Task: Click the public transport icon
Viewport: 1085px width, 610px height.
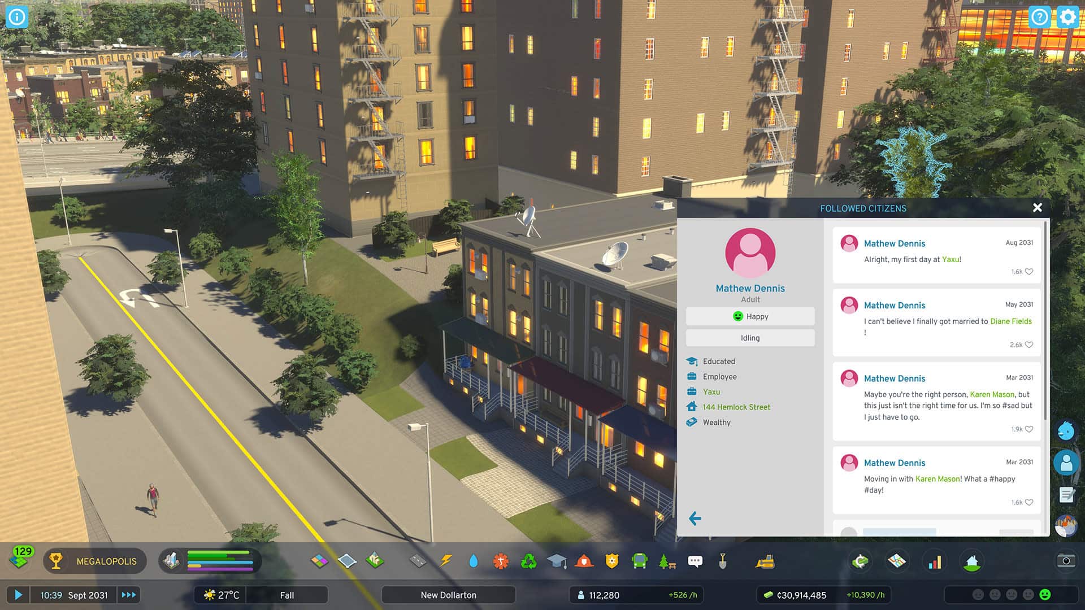Action: click(638, 561)
